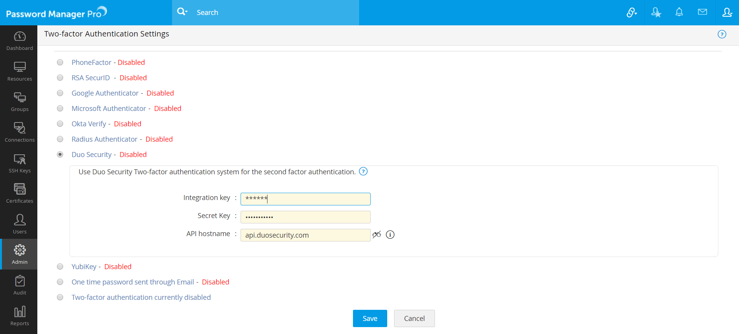Select the Admin section in the sidebar

(20, 254)
